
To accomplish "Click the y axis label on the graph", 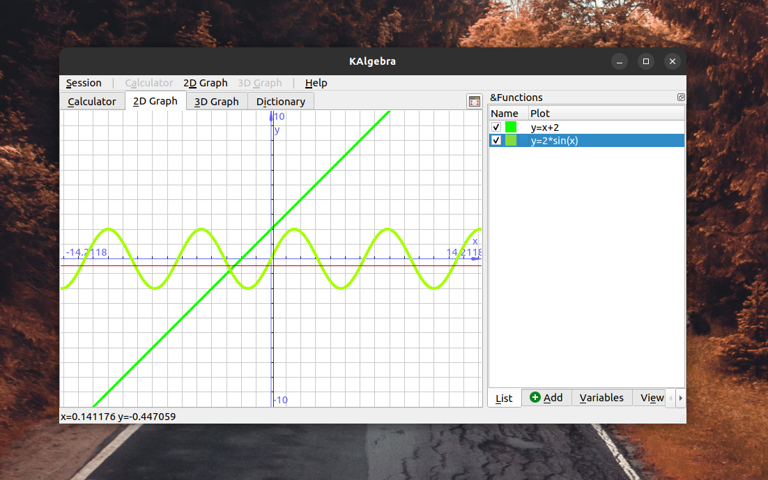I will [x=277, y=130].
